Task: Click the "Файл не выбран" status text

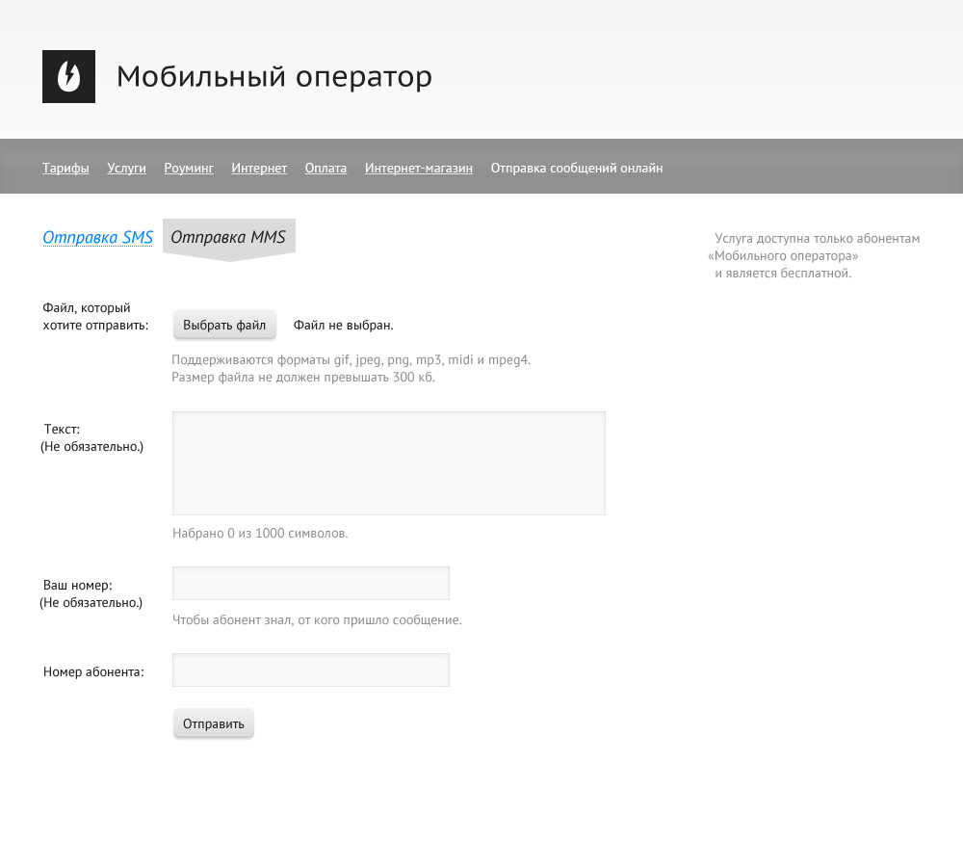Action: coord(343,326)
